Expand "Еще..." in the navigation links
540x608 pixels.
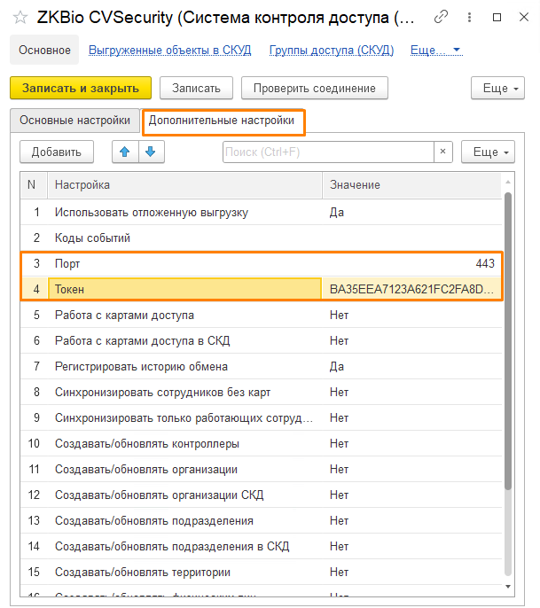(x=435, y=51)
